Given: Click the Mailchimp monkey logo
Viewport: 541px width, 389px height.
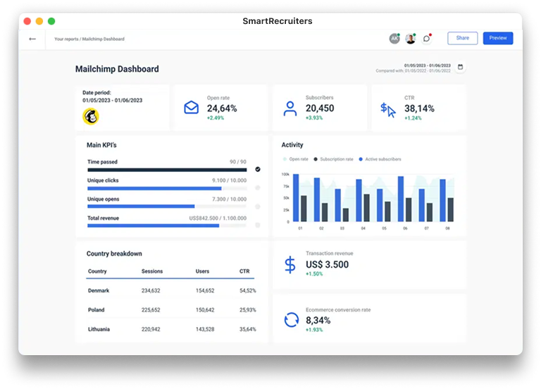Looking at the screenshot, I should point(91,116).
